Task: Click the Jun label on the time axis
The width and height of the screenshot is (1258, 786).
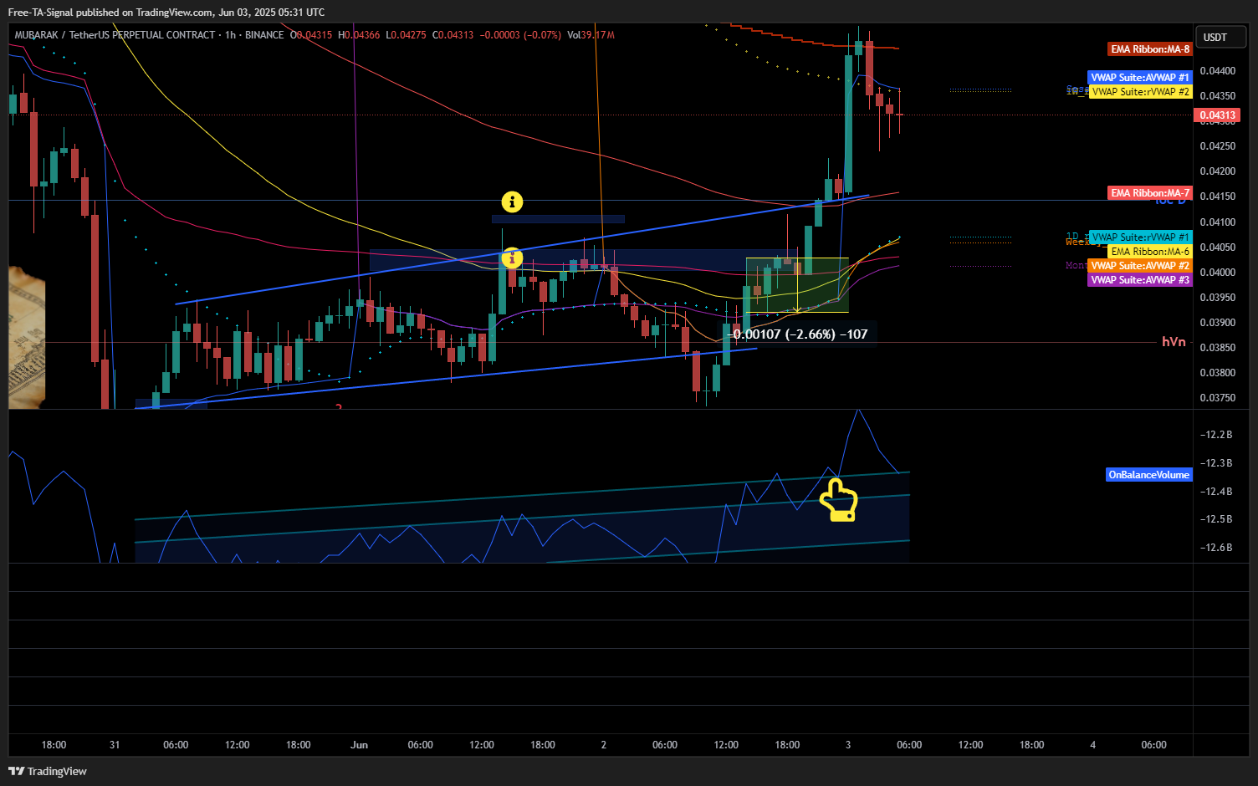Action: coord(359,745)
